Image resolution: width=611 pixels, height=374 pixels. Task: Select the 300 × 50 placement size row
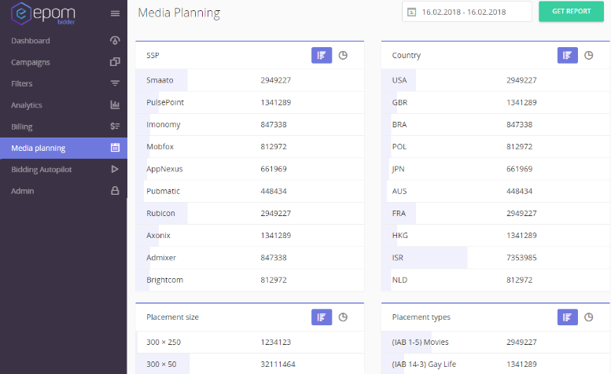point(250,365)
